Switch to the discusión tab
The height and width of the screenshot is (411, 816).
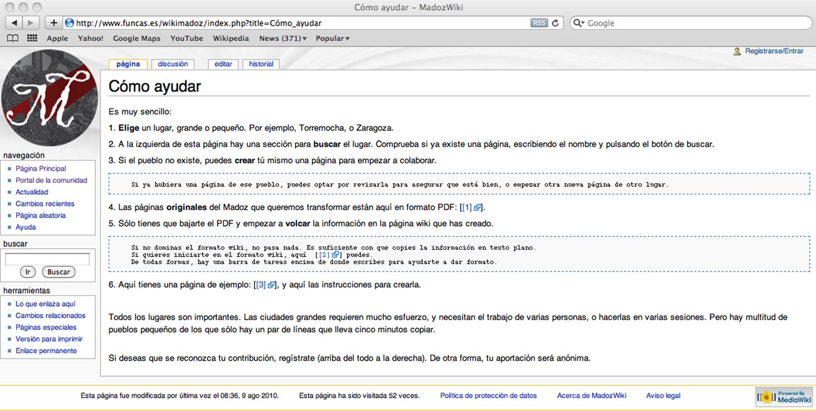(x=173, y=64)
